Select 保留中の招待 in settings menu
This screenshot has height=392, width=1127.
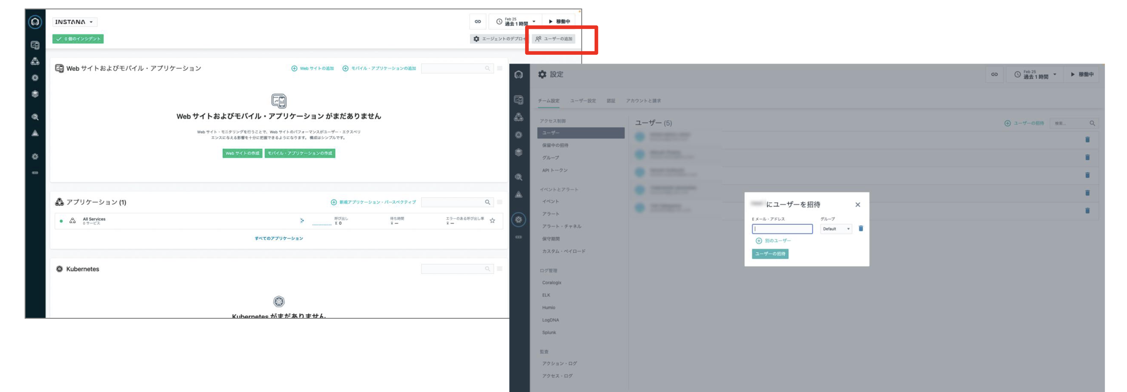pos(555,145)
